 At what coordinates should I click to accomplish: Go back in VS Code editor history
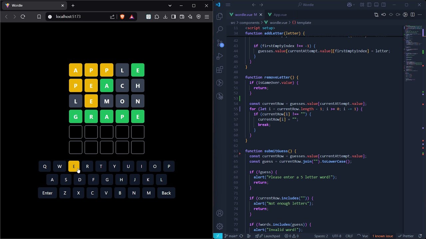(x=254, y=5)
